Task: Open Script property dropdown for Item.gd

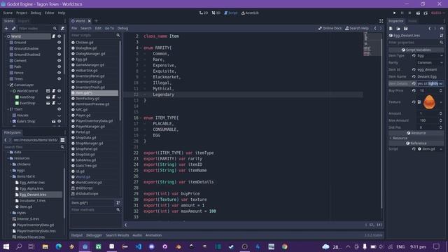Action: (441, 149)
